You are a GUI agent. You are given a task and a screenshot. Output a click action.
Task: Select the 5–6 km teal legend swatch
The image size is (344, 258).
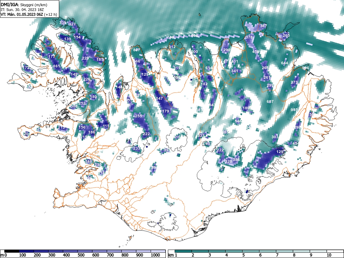[x=251, y=251]
